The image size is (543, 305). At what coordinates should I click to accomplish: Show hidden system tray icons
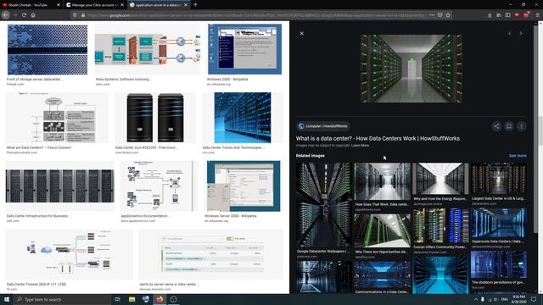point(476,299)
